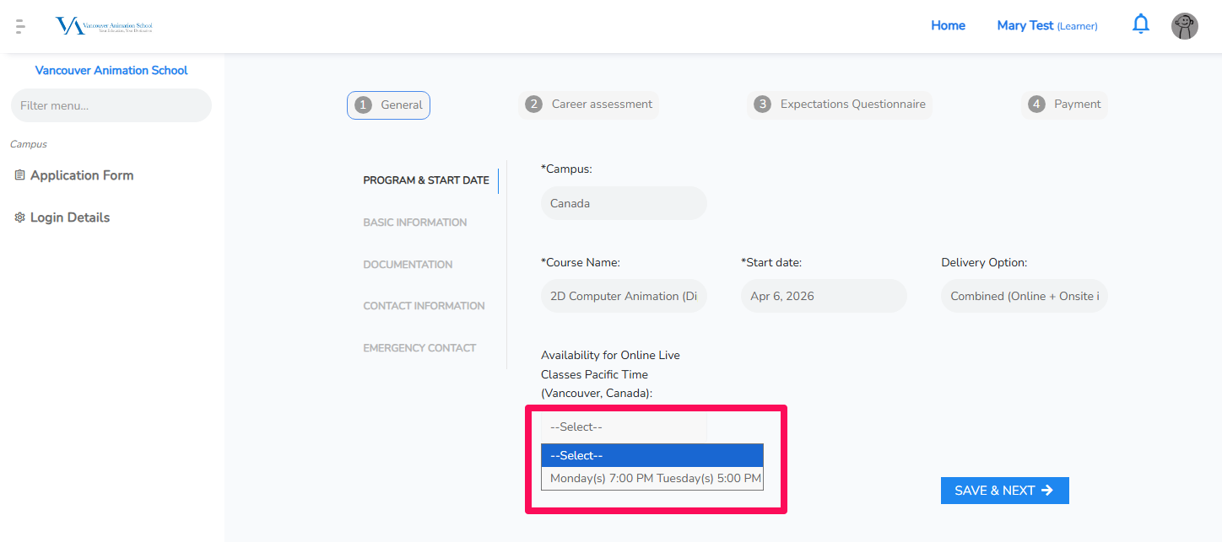Focus the Filter menu search field
The width and height of the screenshot is (1222, 542).
pos(111,105)
